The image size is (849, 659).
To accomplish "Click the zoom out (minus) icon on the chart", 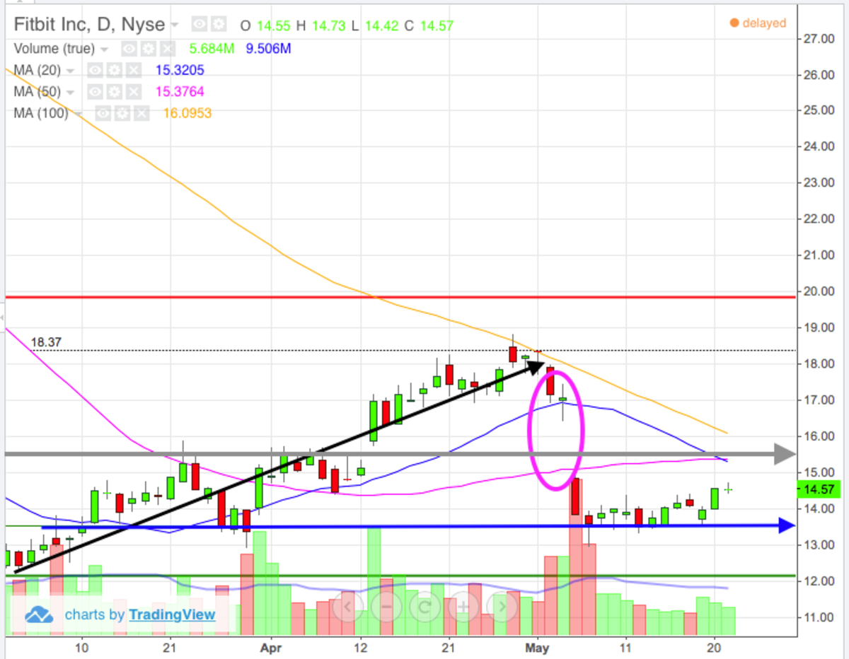I will pyautogui.click(x=386, y=607).
